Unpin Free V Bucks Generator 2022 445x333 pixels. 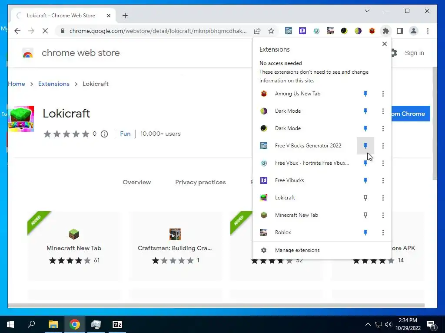[x=365, y=146]
